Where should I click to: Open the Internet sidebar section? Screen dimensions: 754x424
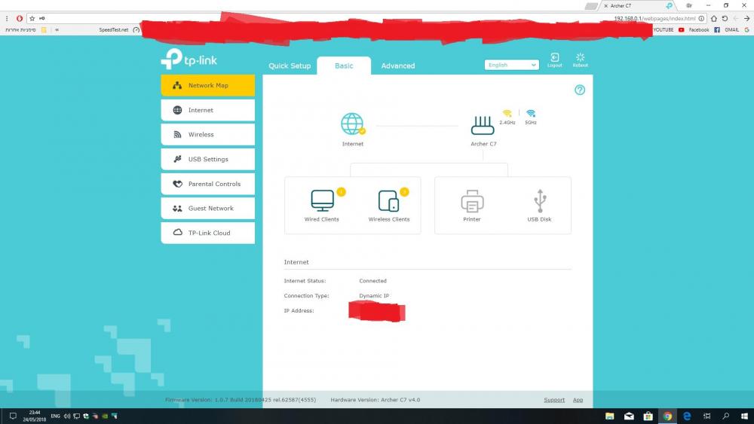(208, 110)
